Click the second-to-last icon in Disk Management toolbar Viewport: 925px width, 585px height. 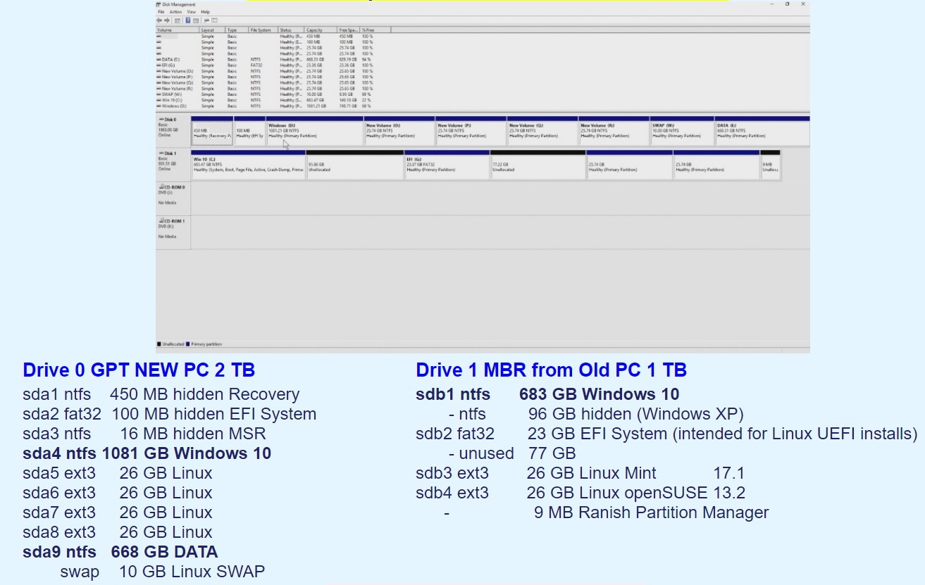[206, 20]
